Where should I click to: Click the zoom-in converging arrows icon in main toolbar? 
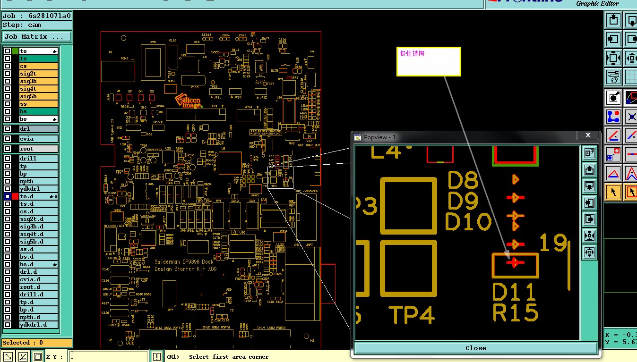pos(613,58)
